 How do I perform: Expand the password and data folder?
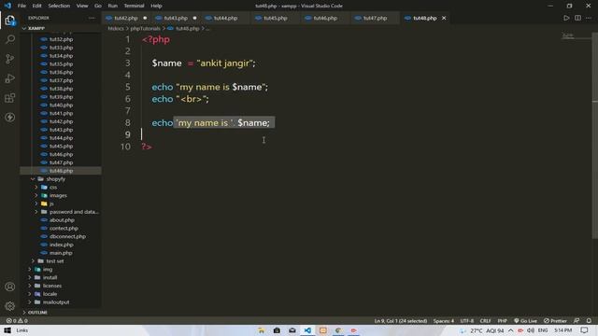[36, 212]
